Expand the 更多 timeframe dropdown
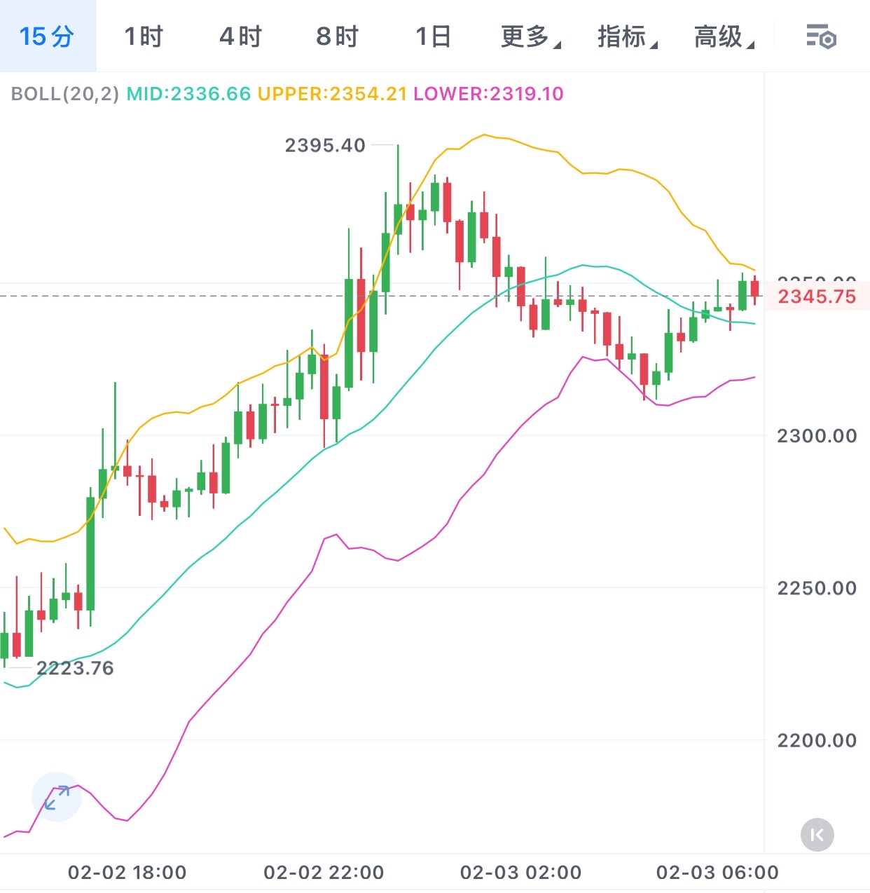The width and height of the screenshot is (870, 893). click(x=530, y=36)
